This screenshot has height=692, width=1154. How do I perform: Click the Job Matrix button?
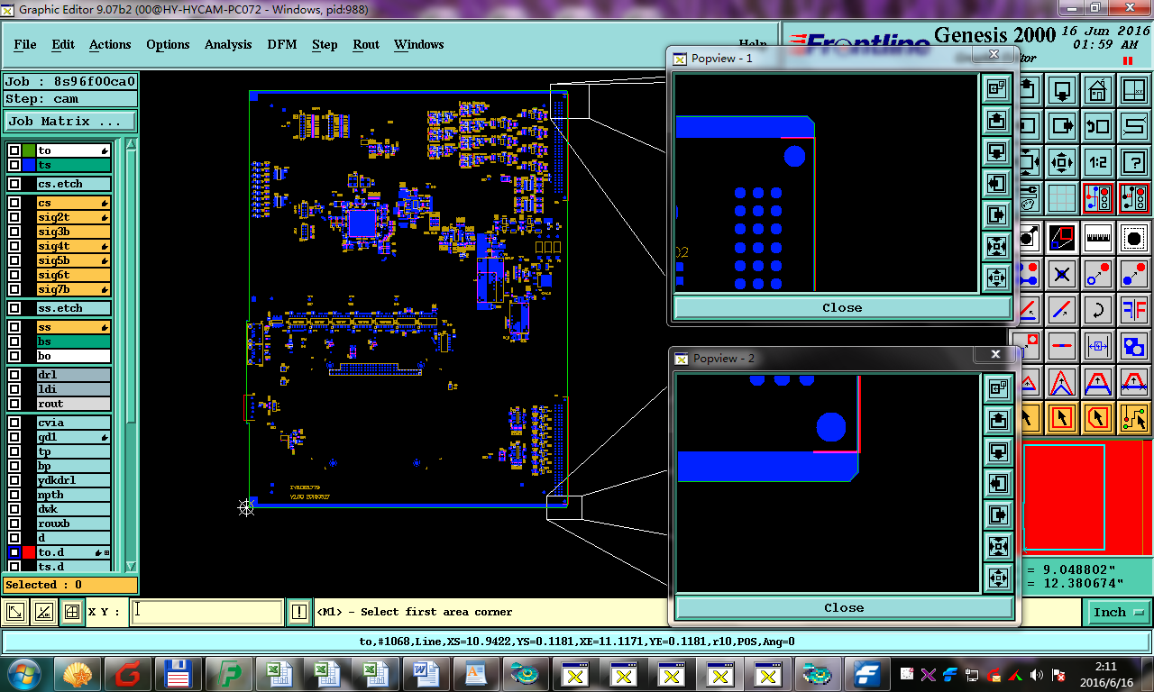click(71, 121)
